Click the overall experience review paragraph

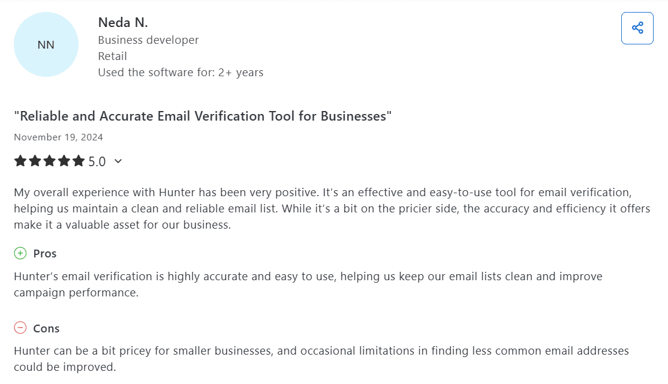point(332,209)
